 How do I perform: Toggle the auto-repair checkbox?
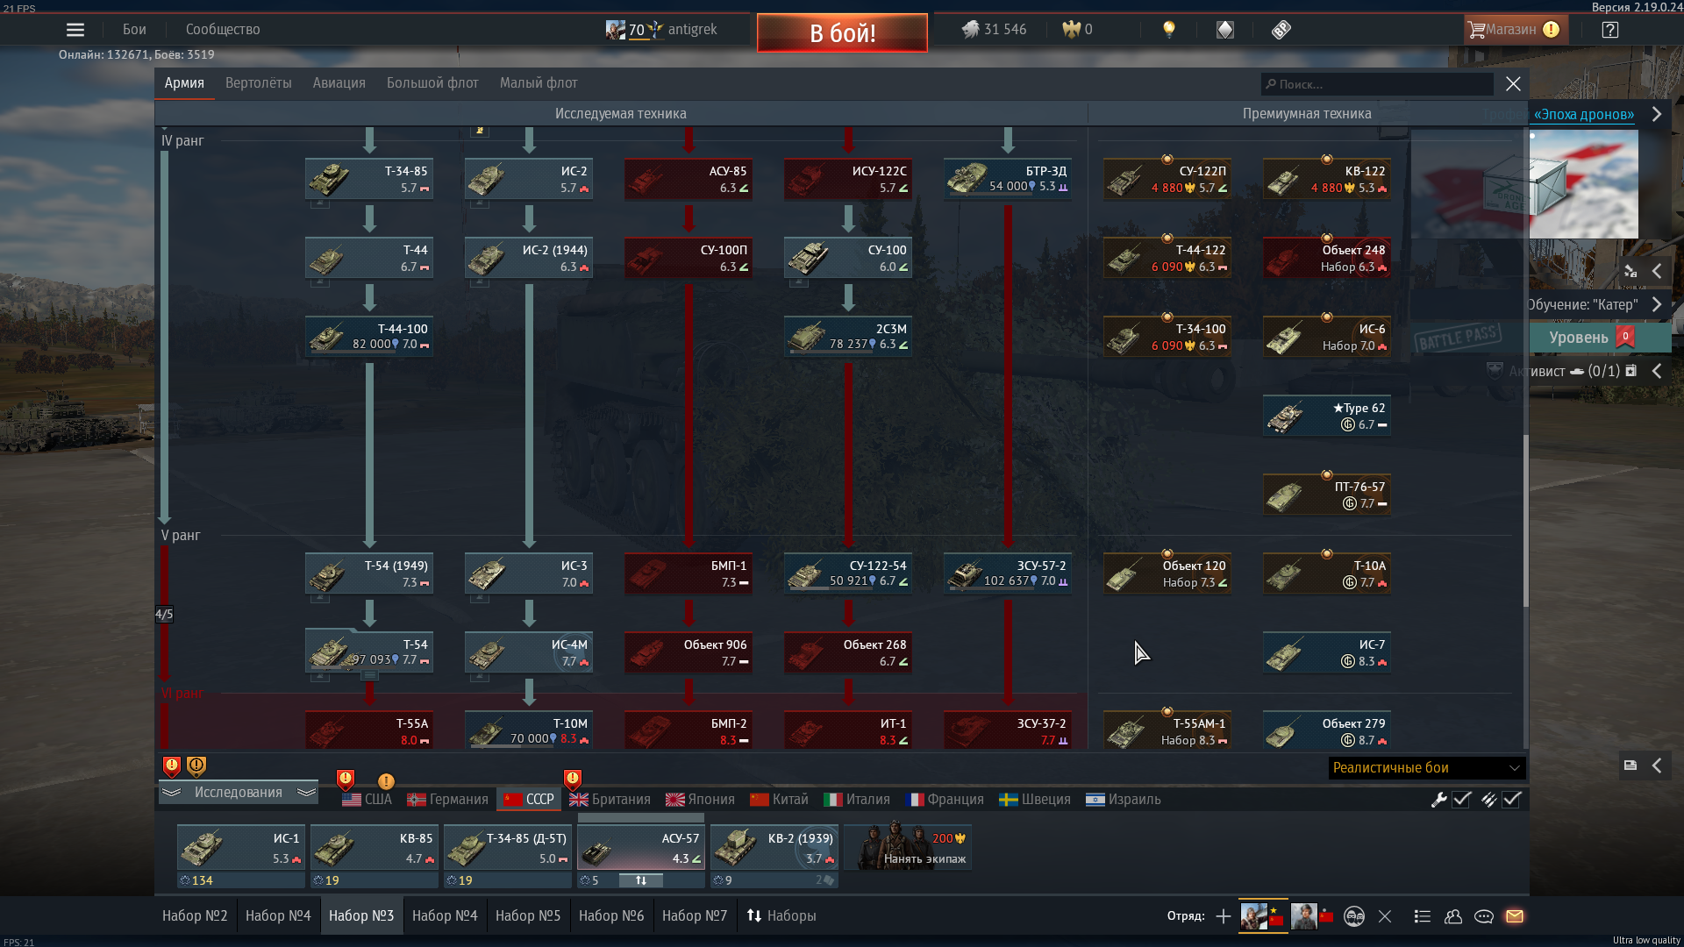pyautogui.click(x=1461, y=800)
